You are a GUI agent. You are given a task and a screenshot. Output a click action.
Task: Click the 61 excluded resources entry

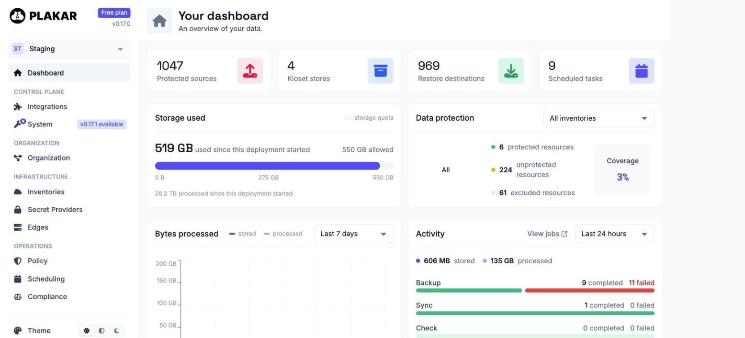tap(533, 192)
